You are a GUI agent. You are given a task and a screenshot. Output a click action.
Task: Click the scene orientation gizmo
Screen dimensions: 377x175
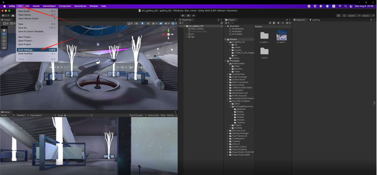click(169, 34)
